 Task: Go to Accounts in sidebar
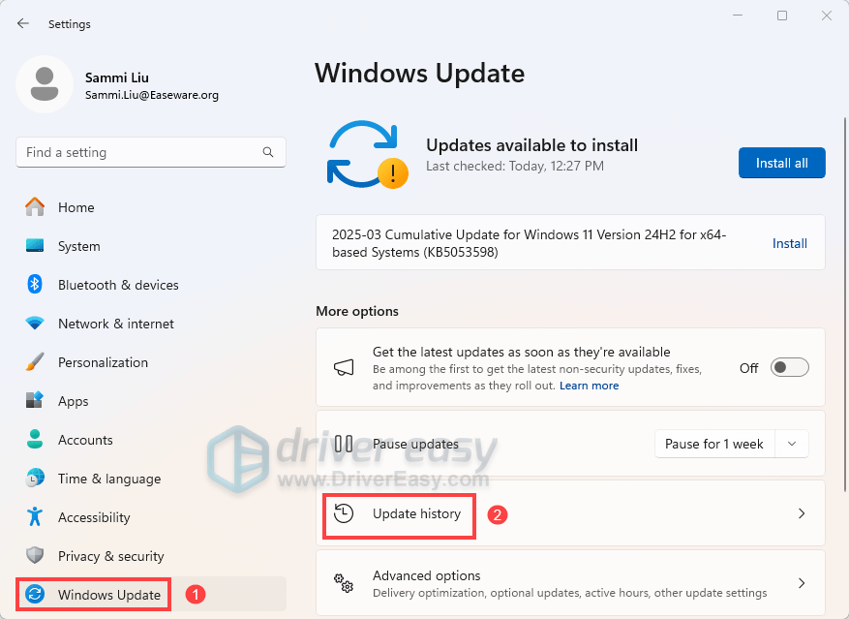point(85,440)
